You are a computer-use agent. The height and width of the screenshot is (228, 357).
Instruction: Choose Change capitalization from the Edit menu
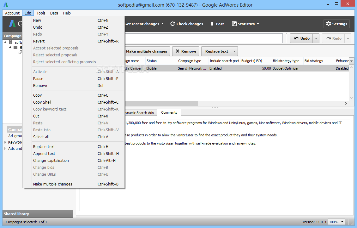point(73,160)
